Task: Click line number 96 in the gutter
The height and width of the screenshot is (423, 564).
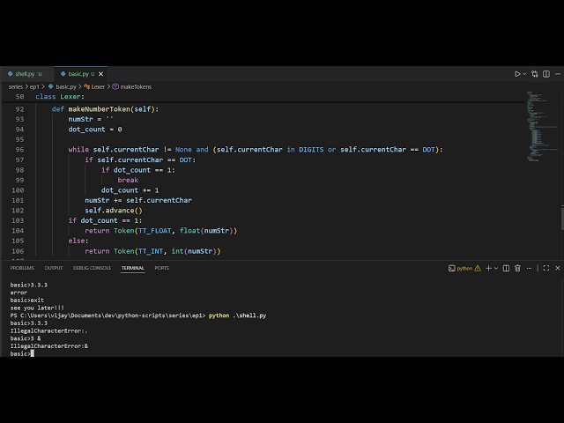Action: point(19,150)
